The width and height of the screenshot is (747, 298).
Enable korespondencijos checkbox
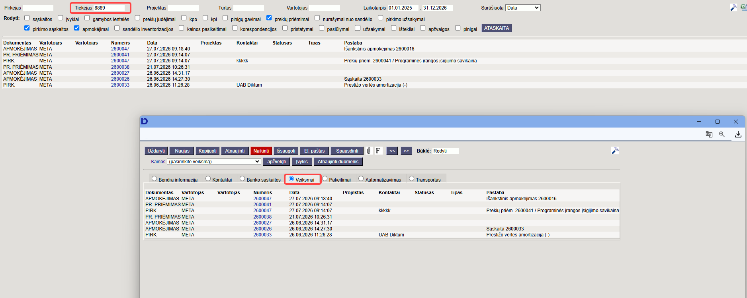[x=235, y=28]
